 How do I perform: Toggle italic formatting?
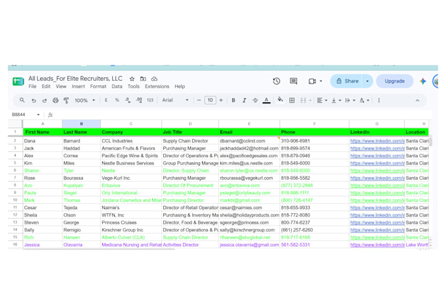pyautogui.click(x=244, y=100)
